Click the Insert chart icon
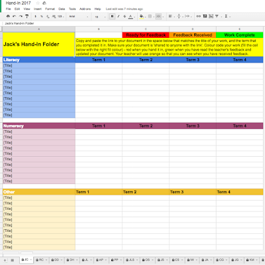The height and width of the screenshot is (265, 265). [211, 16]
